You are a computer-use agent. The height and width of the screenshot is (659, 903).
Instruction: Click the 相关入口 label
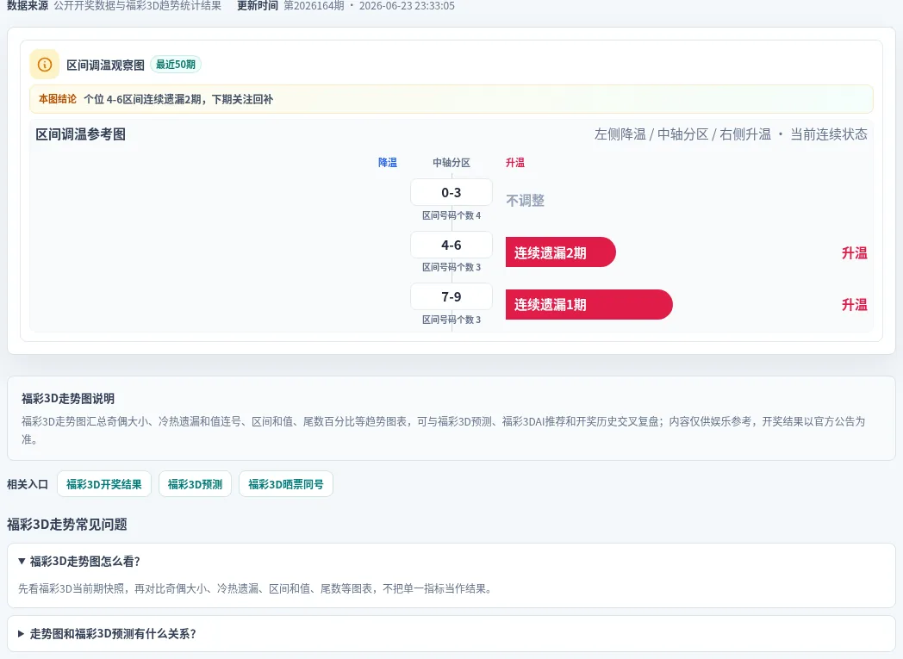[27, 484]
